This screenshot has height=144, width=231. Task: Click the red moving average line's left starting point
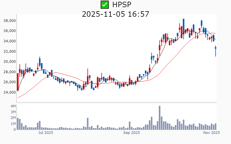click(x=18, y=98)
